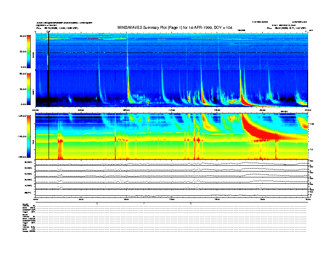Click the lowest line-plot strip above the bottom time axis

171,193
